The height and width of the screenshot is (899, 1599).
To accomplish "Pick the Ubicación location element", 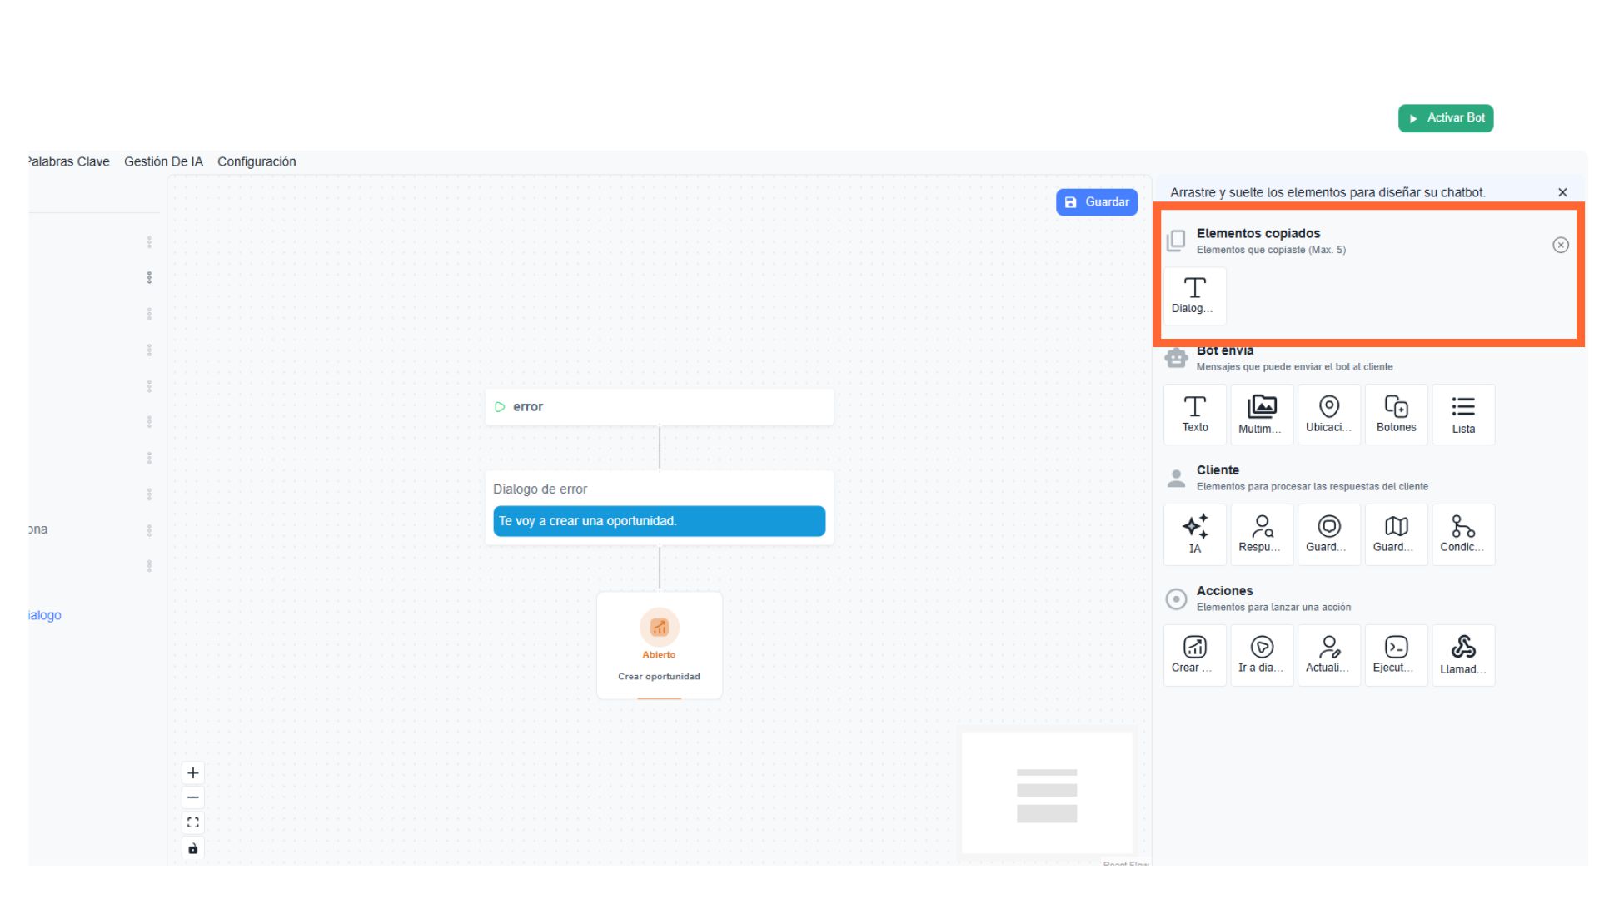I will 1328,414.
